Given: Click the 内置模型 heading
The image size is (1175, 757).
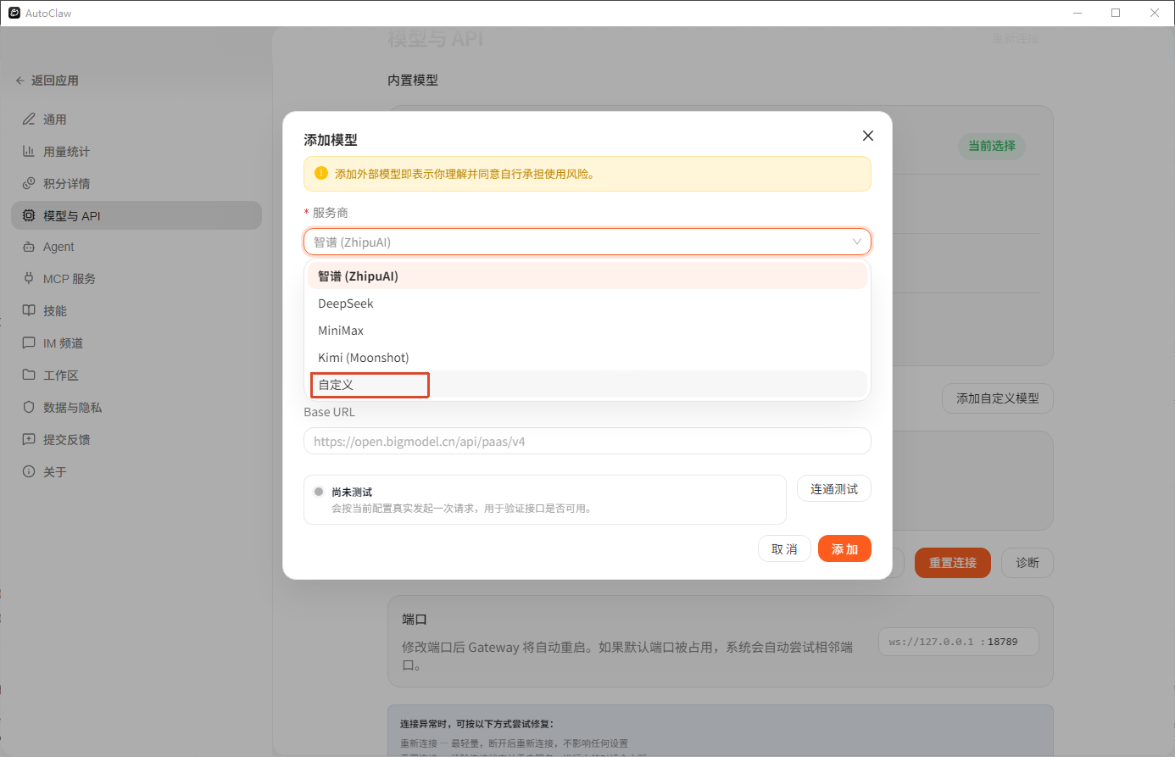Looking at the screenshot, I should coord(413,80).
